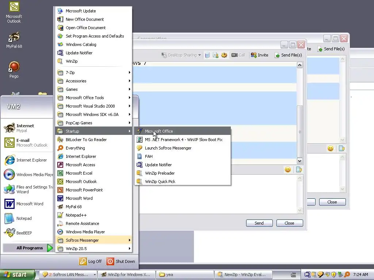Expand the WinZip 20.5 folder
Image resolution: width=374 pixels, height=280 pixels.
point(93,249)
